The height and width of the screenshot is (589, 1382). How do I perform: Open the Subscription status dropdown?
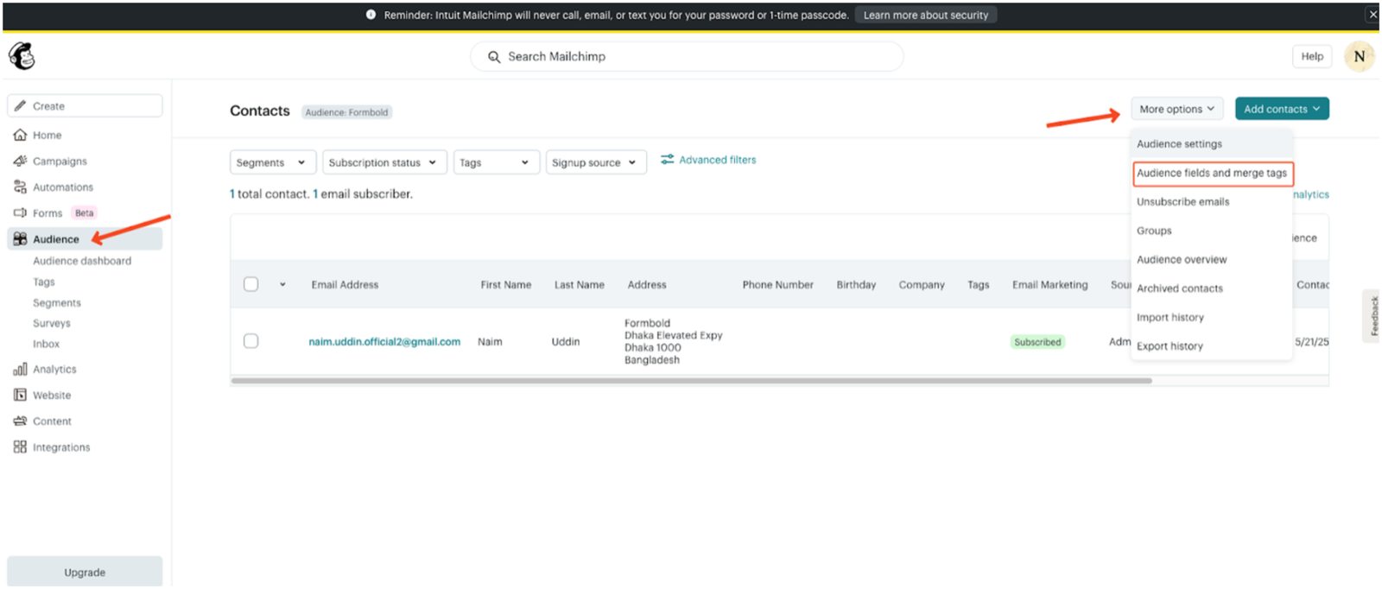(x=384, y=162)
